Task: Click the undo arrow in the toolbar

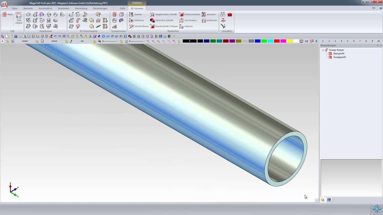Action: coord(55,36)
